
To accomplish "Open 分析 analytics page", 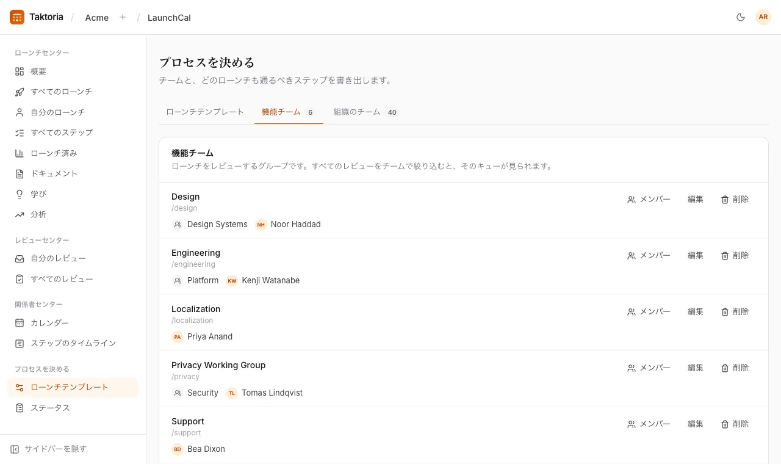I will coord(73,214).
